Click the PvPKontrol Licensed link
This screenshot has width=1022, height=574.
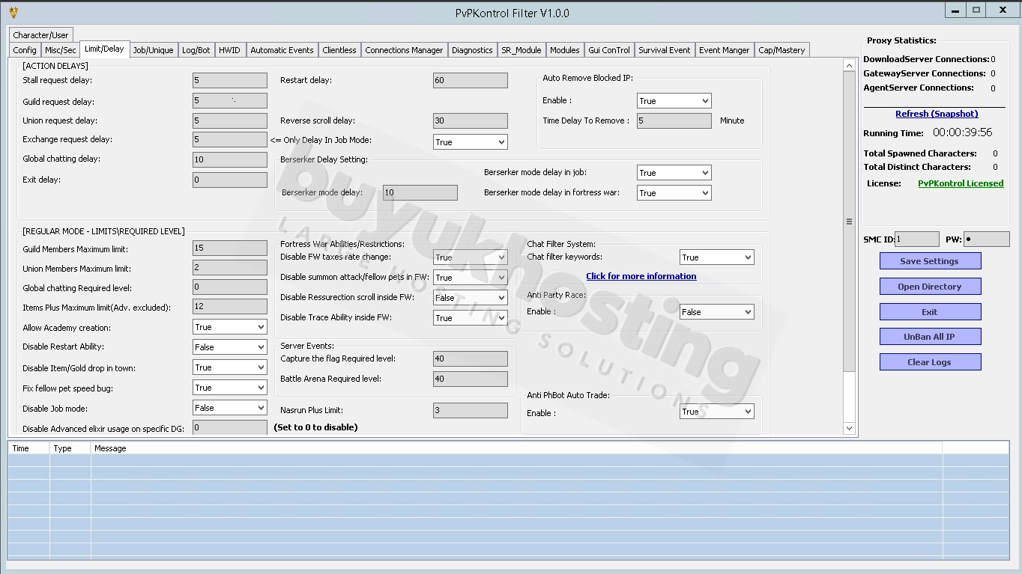[x=961, y=183]
